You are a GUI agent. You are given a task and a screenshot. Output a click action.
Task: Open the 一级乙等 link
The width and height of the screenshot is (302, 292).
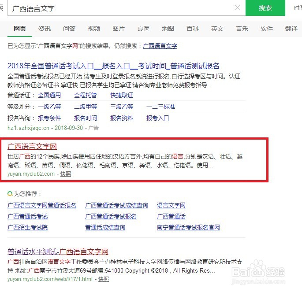[49, 107]
